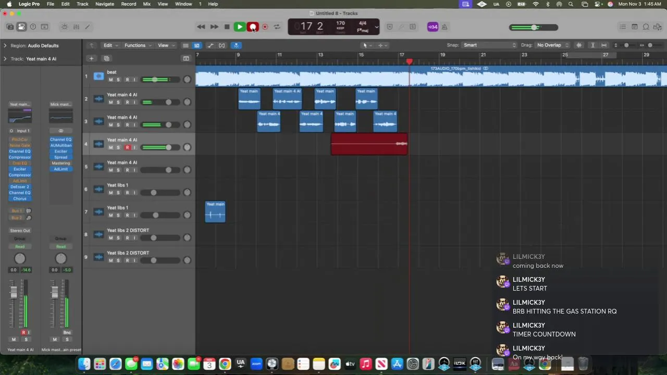Open the File menu
The image size is (667, 375).
(x=50, y=4)
